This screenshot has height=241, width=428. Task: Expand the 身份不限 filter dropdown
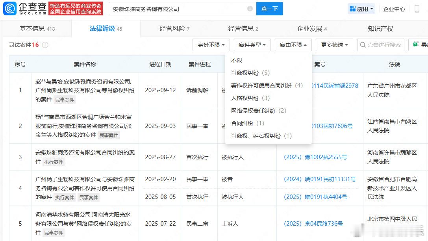coord(211,45)
